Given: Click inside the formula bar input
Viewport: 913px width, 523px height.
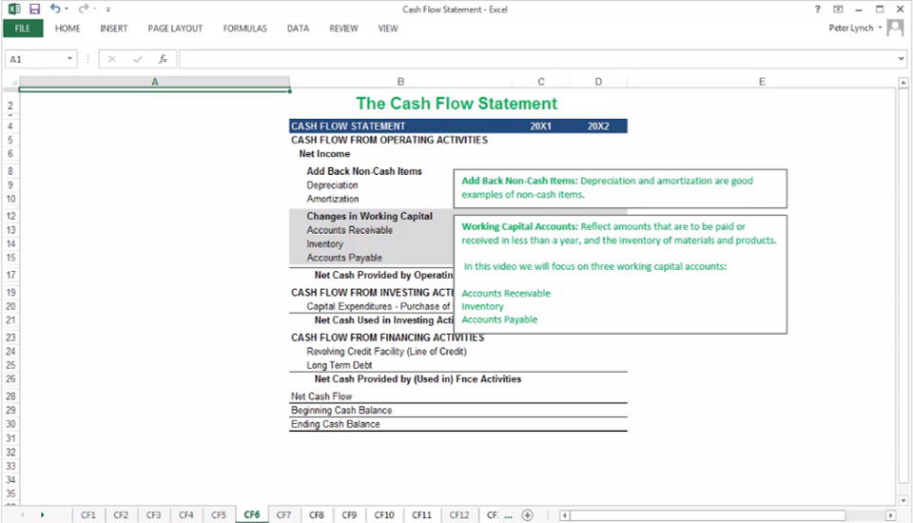Looking at the screenshot, I should (536, 59).
